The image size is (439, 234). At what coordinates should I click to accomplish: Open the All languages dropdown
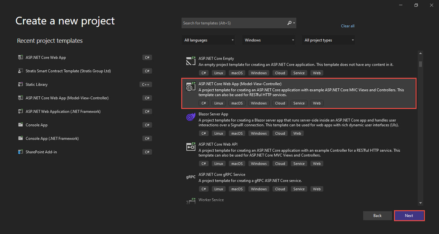point(208,40)
